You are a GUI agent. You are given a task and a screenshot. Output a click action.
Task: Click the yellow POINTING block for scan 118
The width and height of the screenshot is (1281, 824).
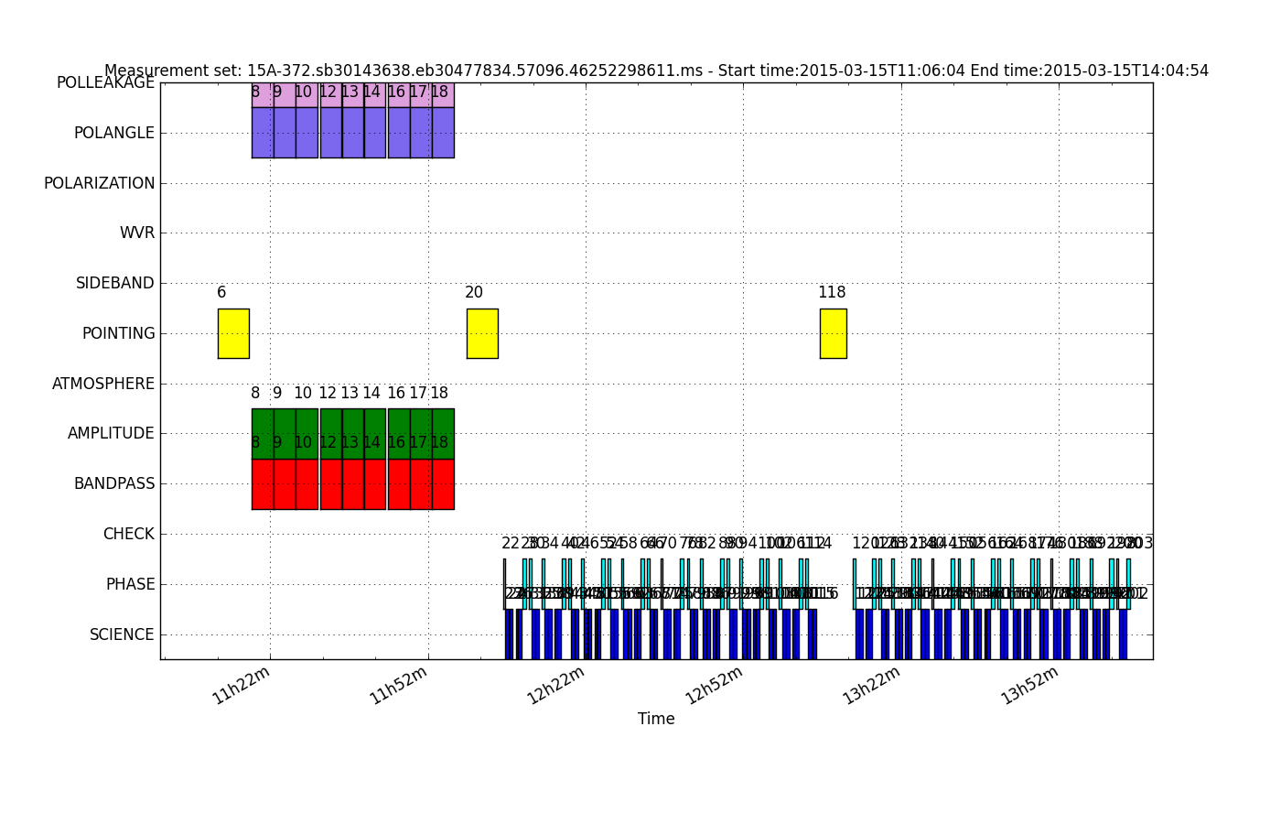833,333
